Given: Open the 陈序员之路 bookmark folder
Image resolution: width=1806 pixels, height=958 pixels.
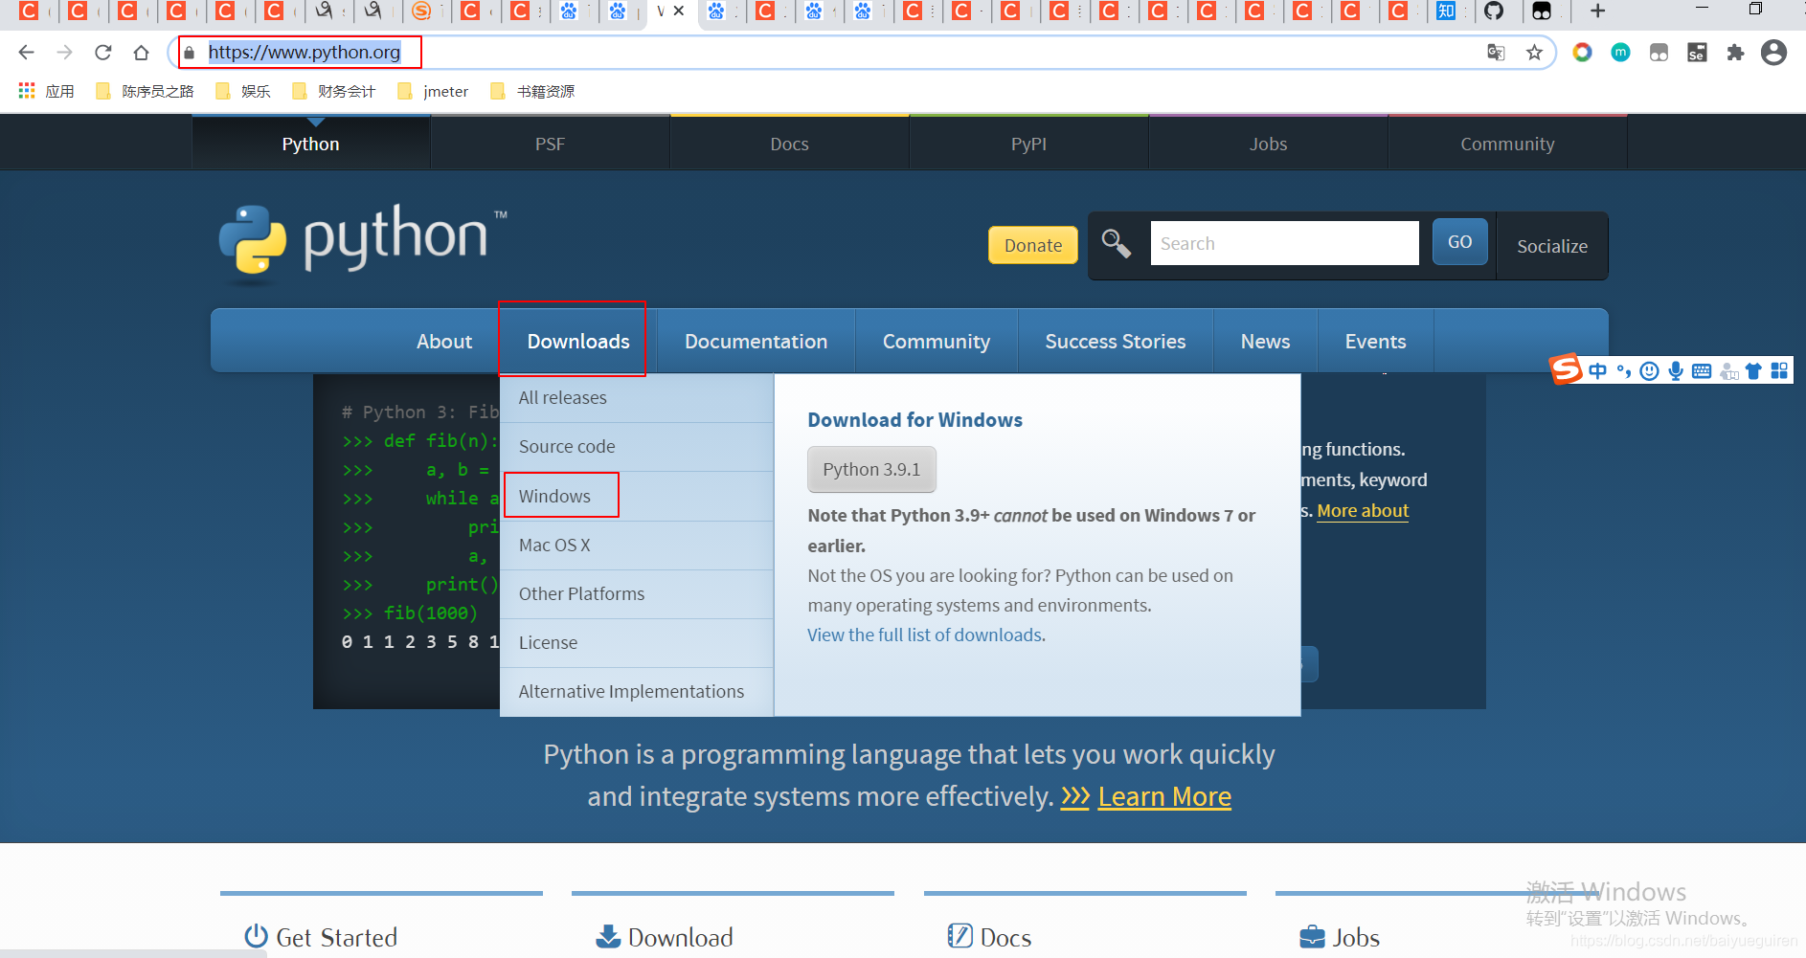Looking at the screenshot, I should point(145,91).
